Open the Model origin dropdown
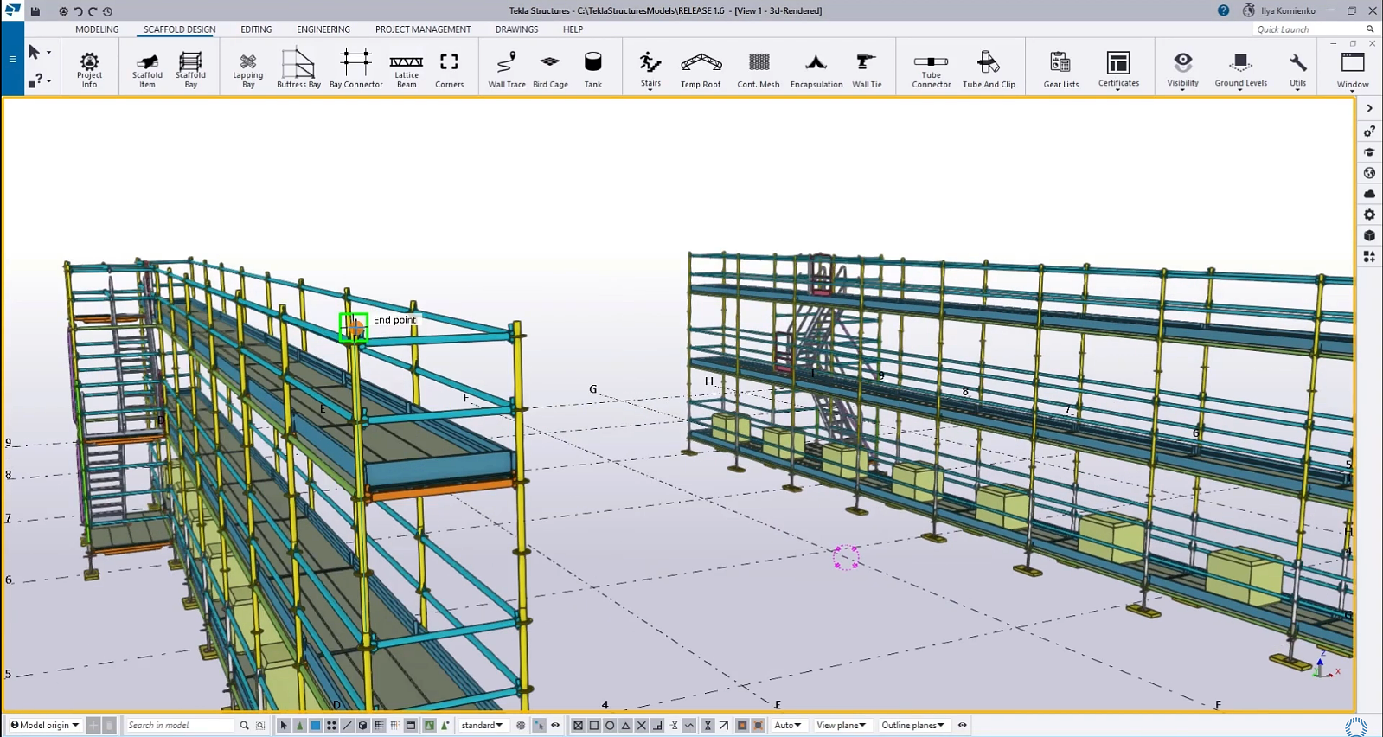This screenshot has width=1383, height=737. [x=44, y=725]
